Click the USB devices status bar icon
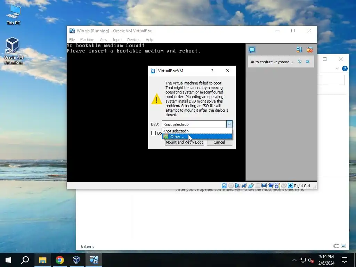Viewport: 356px width, 267px height. click(x=251, y=186)
